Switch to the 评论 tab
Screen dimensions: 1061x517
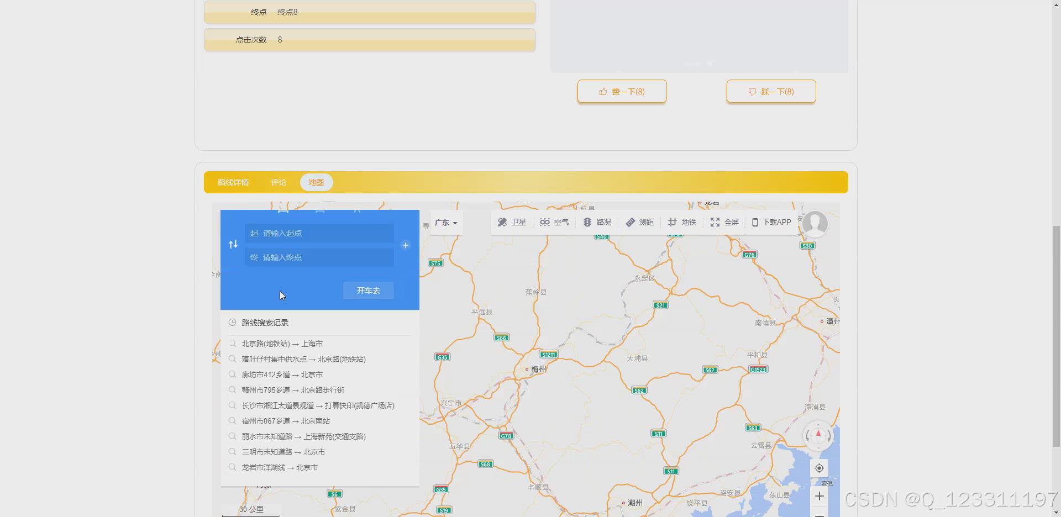pos(279,182)
